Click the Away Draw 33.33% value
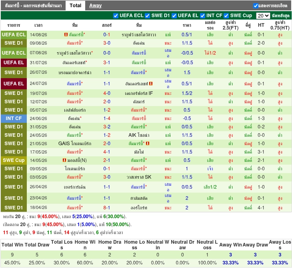Screen dimensions: 292x270 point(255,263)
